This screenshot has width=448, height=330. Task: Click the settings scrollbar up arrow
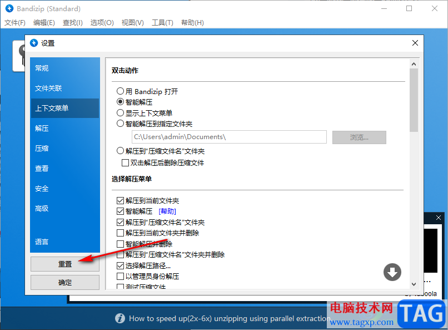pyautogui.click(x=414, y=64)
